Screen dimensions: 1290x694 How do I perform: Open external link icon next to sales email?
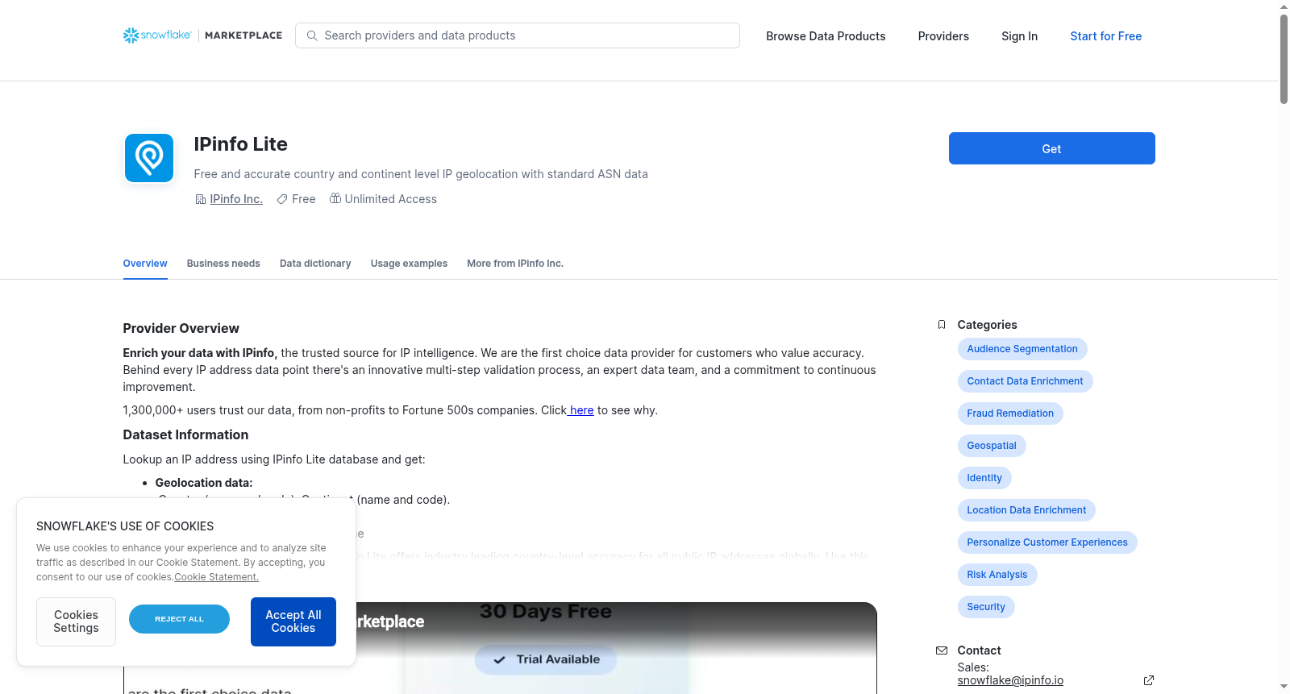1149,680
